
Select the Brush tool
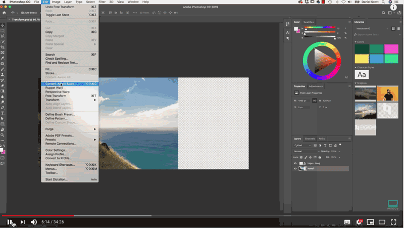3,69
